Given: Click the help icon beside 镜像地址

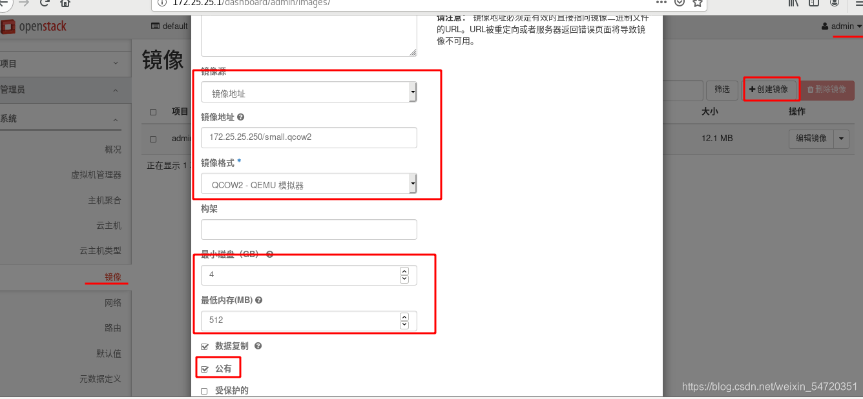Looking at the screenshot, I should [240, 117].
